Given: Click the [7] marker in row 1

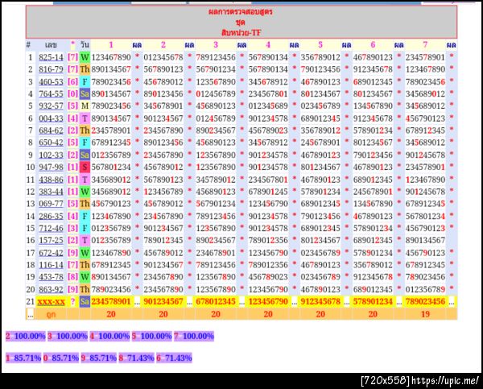Looking at the screenshot, I should click(x=72, y=57).
